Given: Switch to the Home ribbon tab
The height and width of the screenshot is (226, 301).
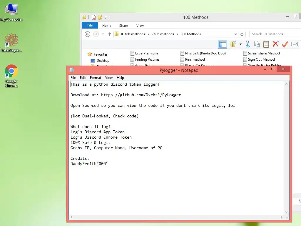Looking at the screenshot, I should (x=106, y=26).
